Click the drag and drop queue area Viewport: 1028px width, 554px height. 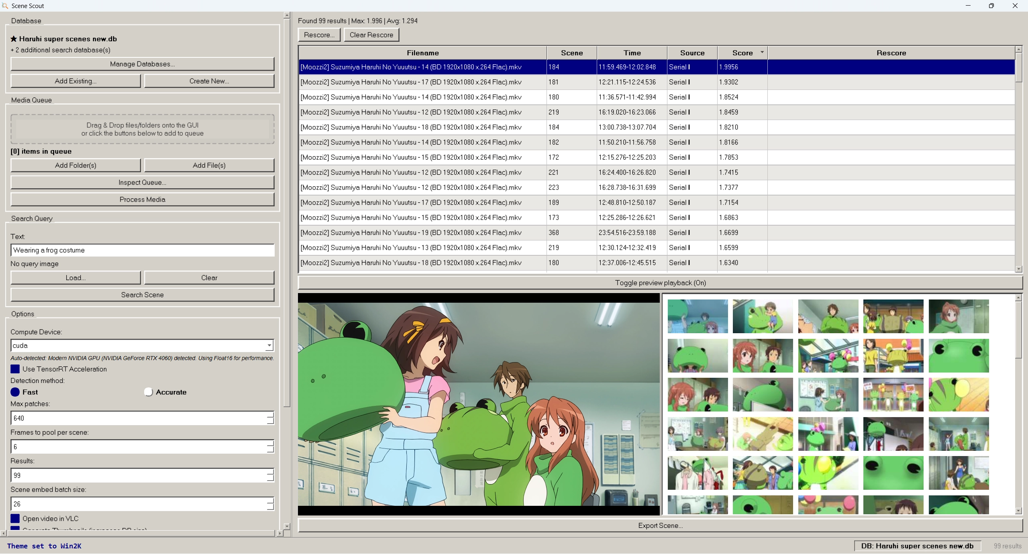pos(142,129)
